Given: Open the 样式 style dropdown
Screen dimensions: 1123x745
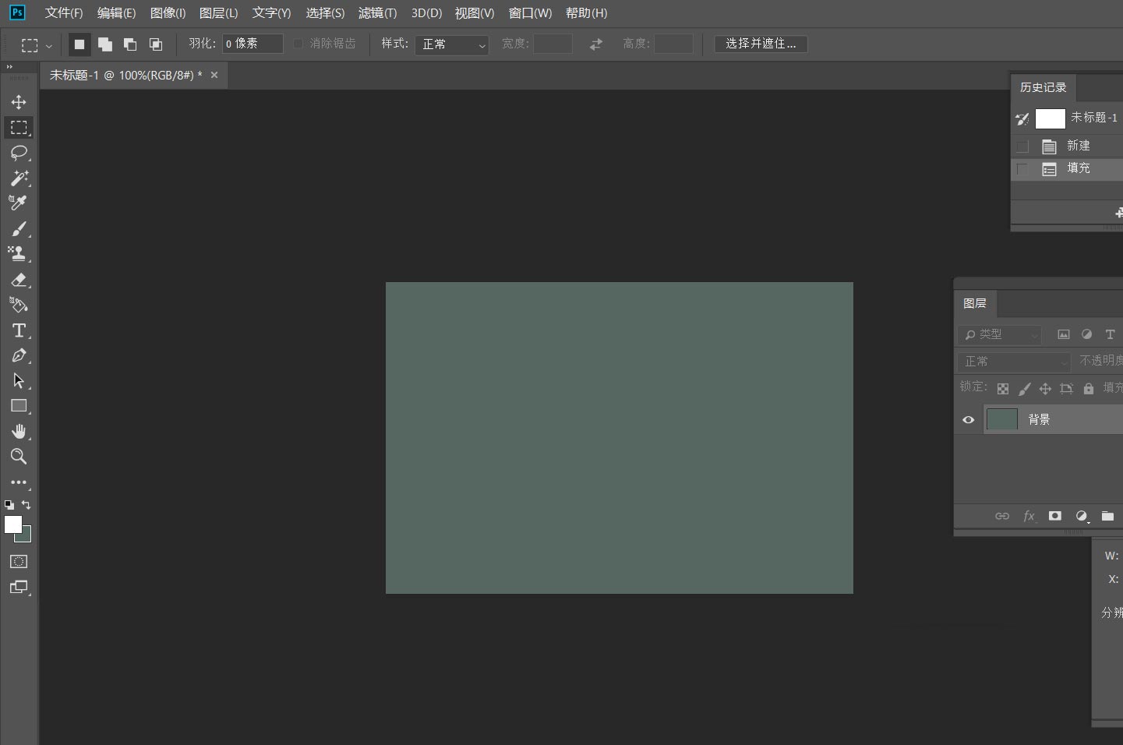Looking at the screenshot, I should (x=452, y=44).
